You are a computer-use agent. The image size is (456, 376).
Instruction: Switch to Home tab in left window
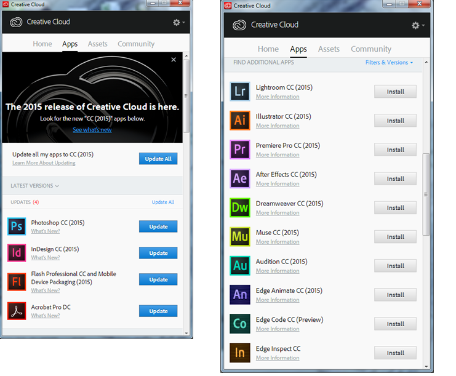pyautogui.click(x=42, y=44)
